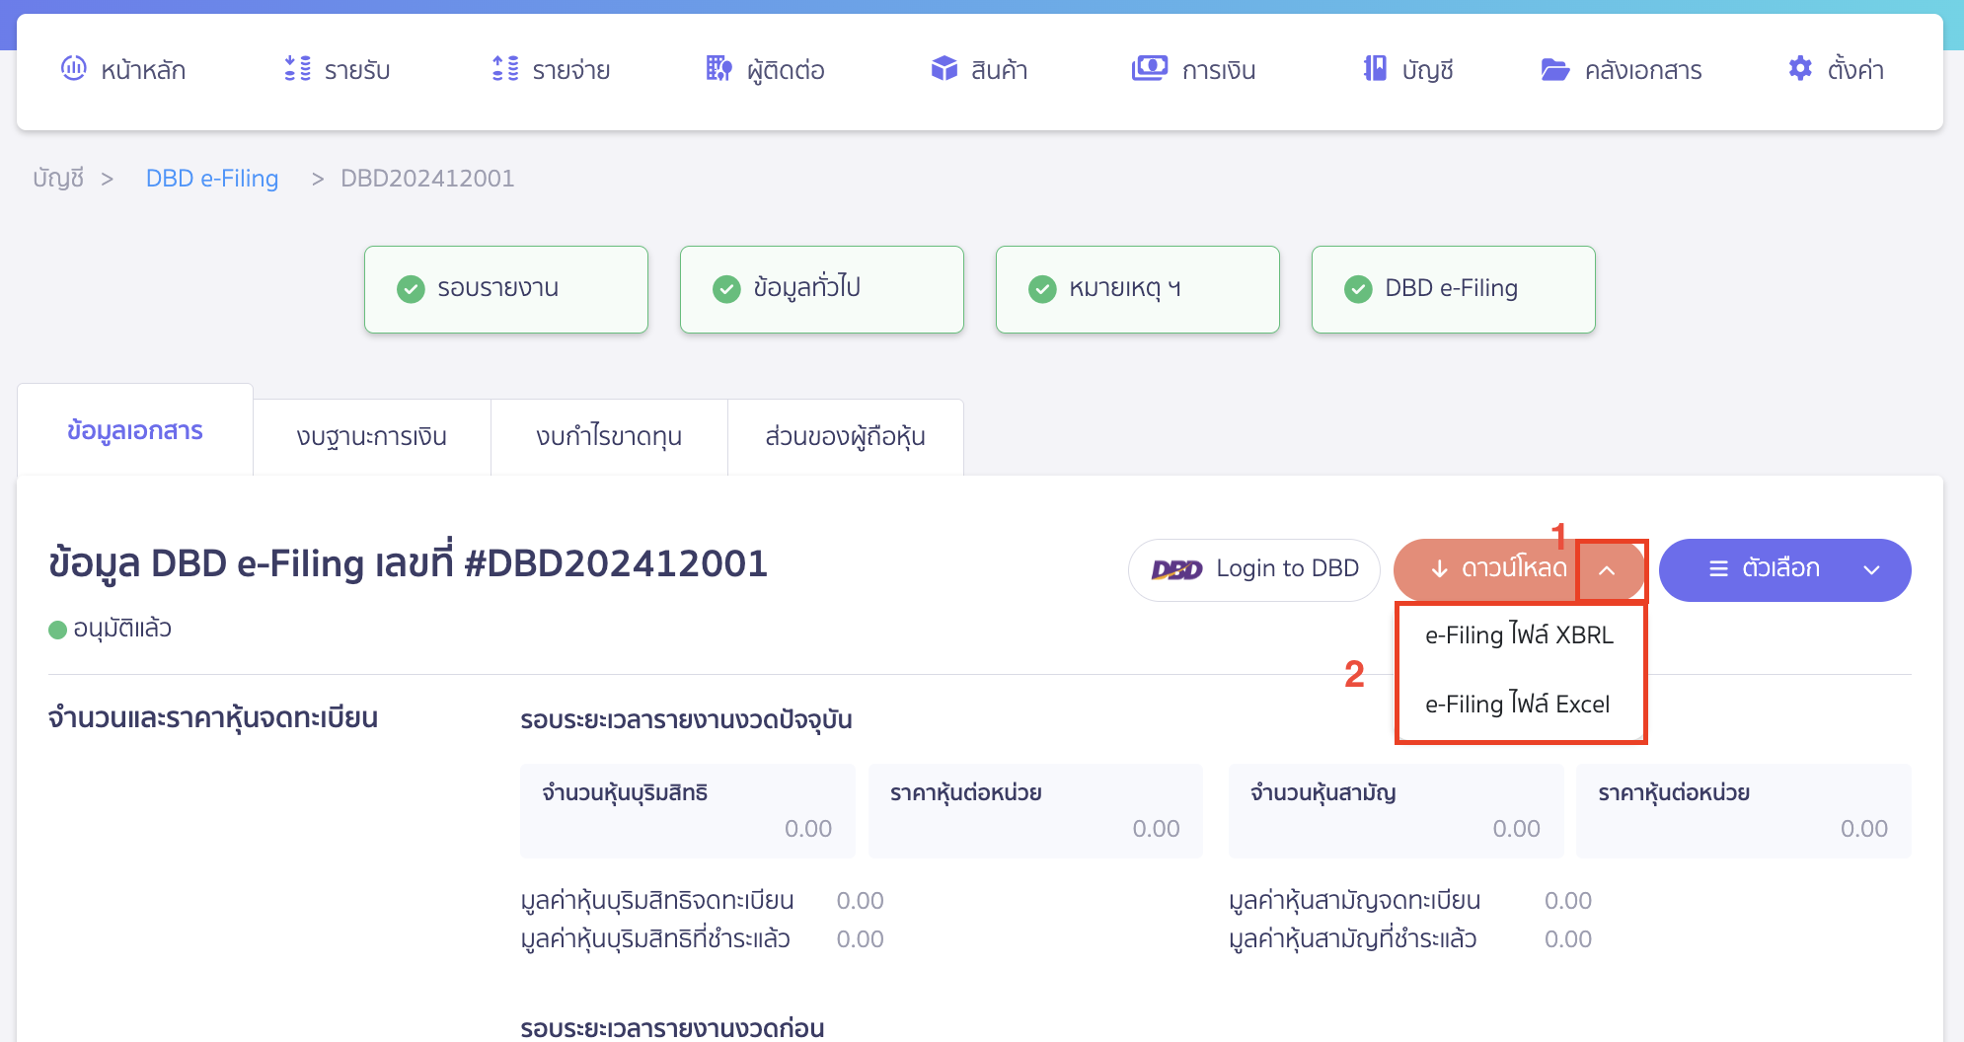Viewport: 1964px width, 1042px height.
Task: Click the Login to DBD button
Action: tap(1253, 569)
